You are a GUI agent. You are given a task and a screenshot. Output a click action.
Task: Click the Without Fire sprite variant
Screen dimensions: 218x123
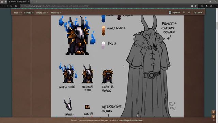click(88, 74)
